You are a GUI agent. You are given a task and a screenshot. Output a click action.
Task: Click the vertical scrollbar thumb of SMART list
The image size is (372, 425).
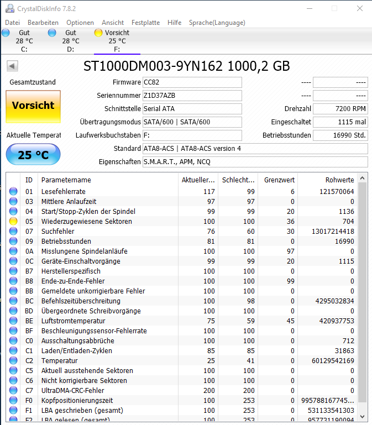[x=362, y=292]
